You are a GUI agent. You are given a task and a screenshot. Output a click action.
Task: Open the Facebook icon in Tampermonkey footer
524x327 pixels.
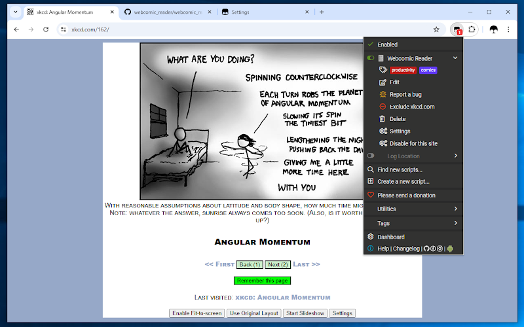pos(433,249)
